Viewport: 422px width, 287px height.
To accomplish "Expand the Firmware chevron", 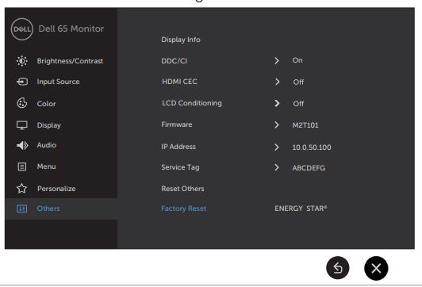I will coord(277,124).
